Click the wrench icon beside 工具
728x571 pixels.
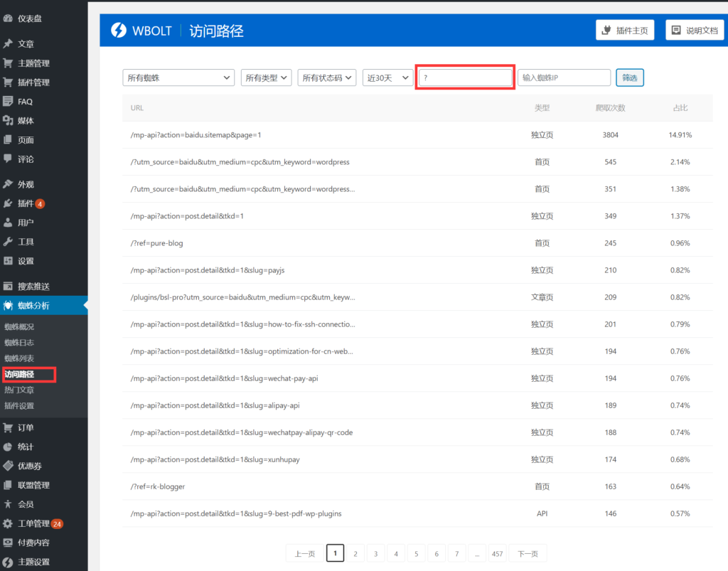[8, 242]
